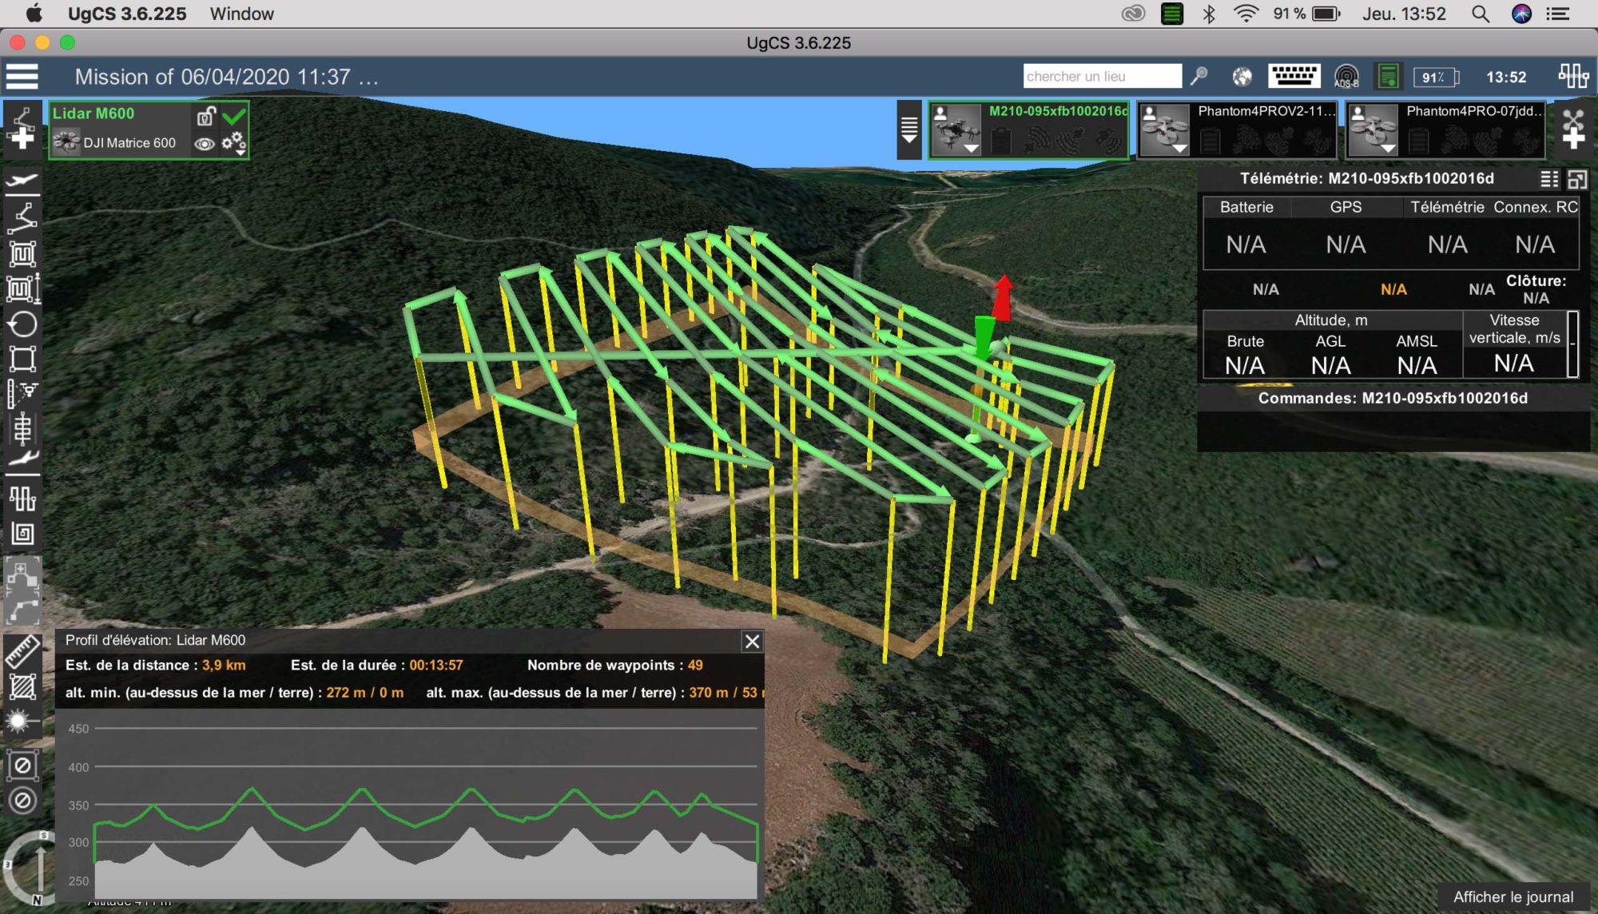Select the Takeoff tool
The image size is (1598, 914).
coord(22,182)
